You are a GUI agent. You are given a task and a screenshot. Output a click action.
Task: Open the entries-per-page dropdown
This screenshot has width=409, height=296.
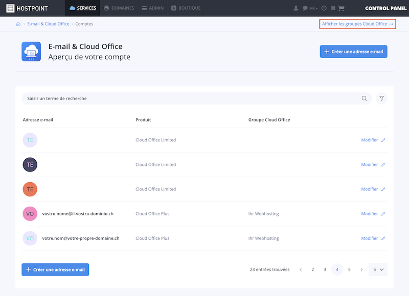coord(378,269)
